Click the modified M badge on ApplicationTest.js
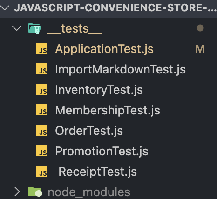This screenshot has width=217, height=199. coord(200,49)
